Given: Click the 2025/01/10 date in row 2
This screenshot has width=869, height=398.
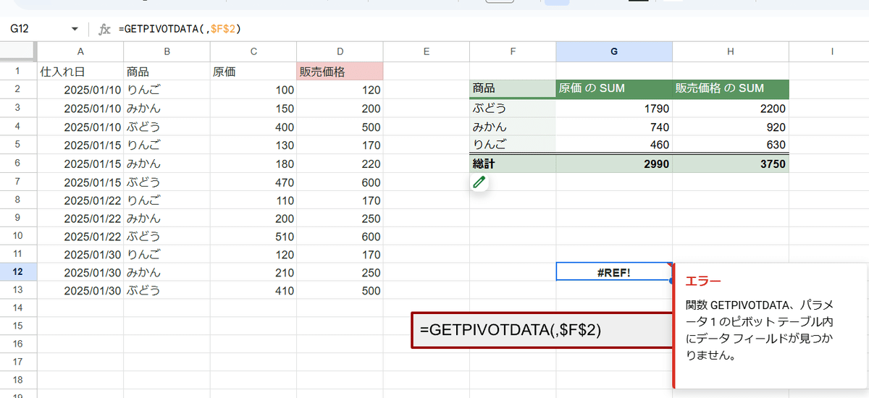Looking at the screenshot, I should 80,90.
